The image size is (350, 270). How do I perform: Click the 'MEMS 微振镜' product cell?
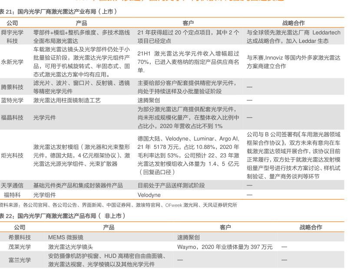click(66, 237)
